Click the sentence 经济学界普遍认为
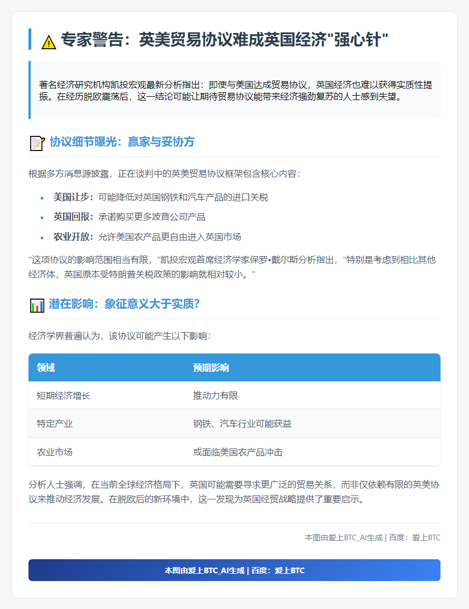 (120, 336)
